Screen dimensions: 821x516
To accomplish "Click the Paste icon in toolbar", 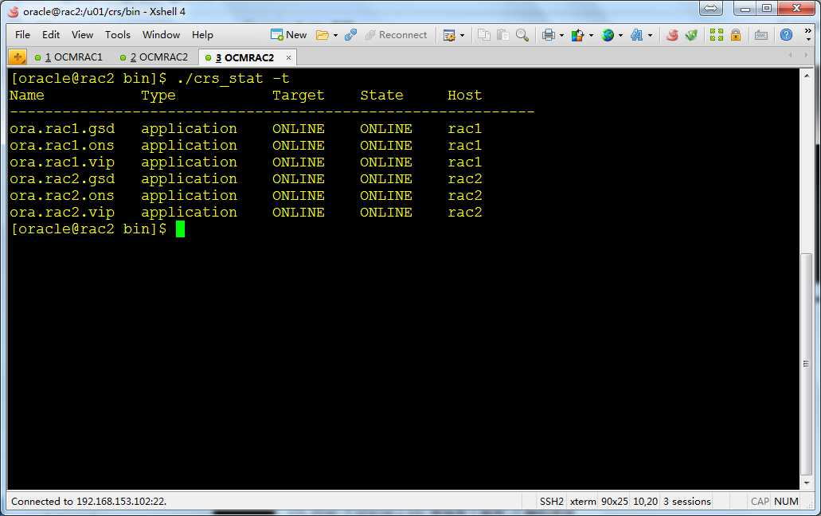I will click(503, 35).
